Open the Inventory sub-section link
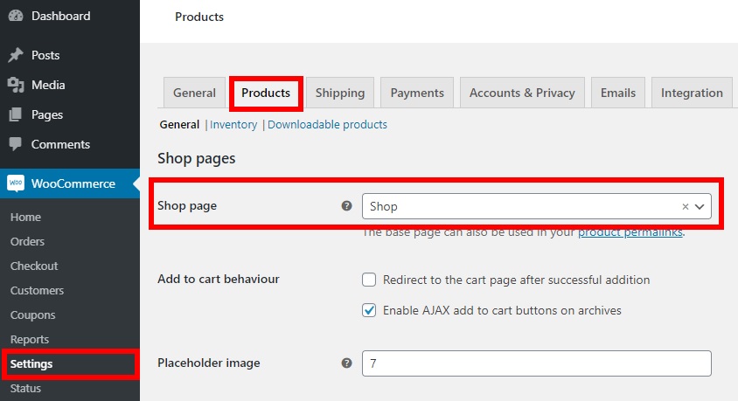Viewport: 738px width, 401px height. (x=233, y=125)
